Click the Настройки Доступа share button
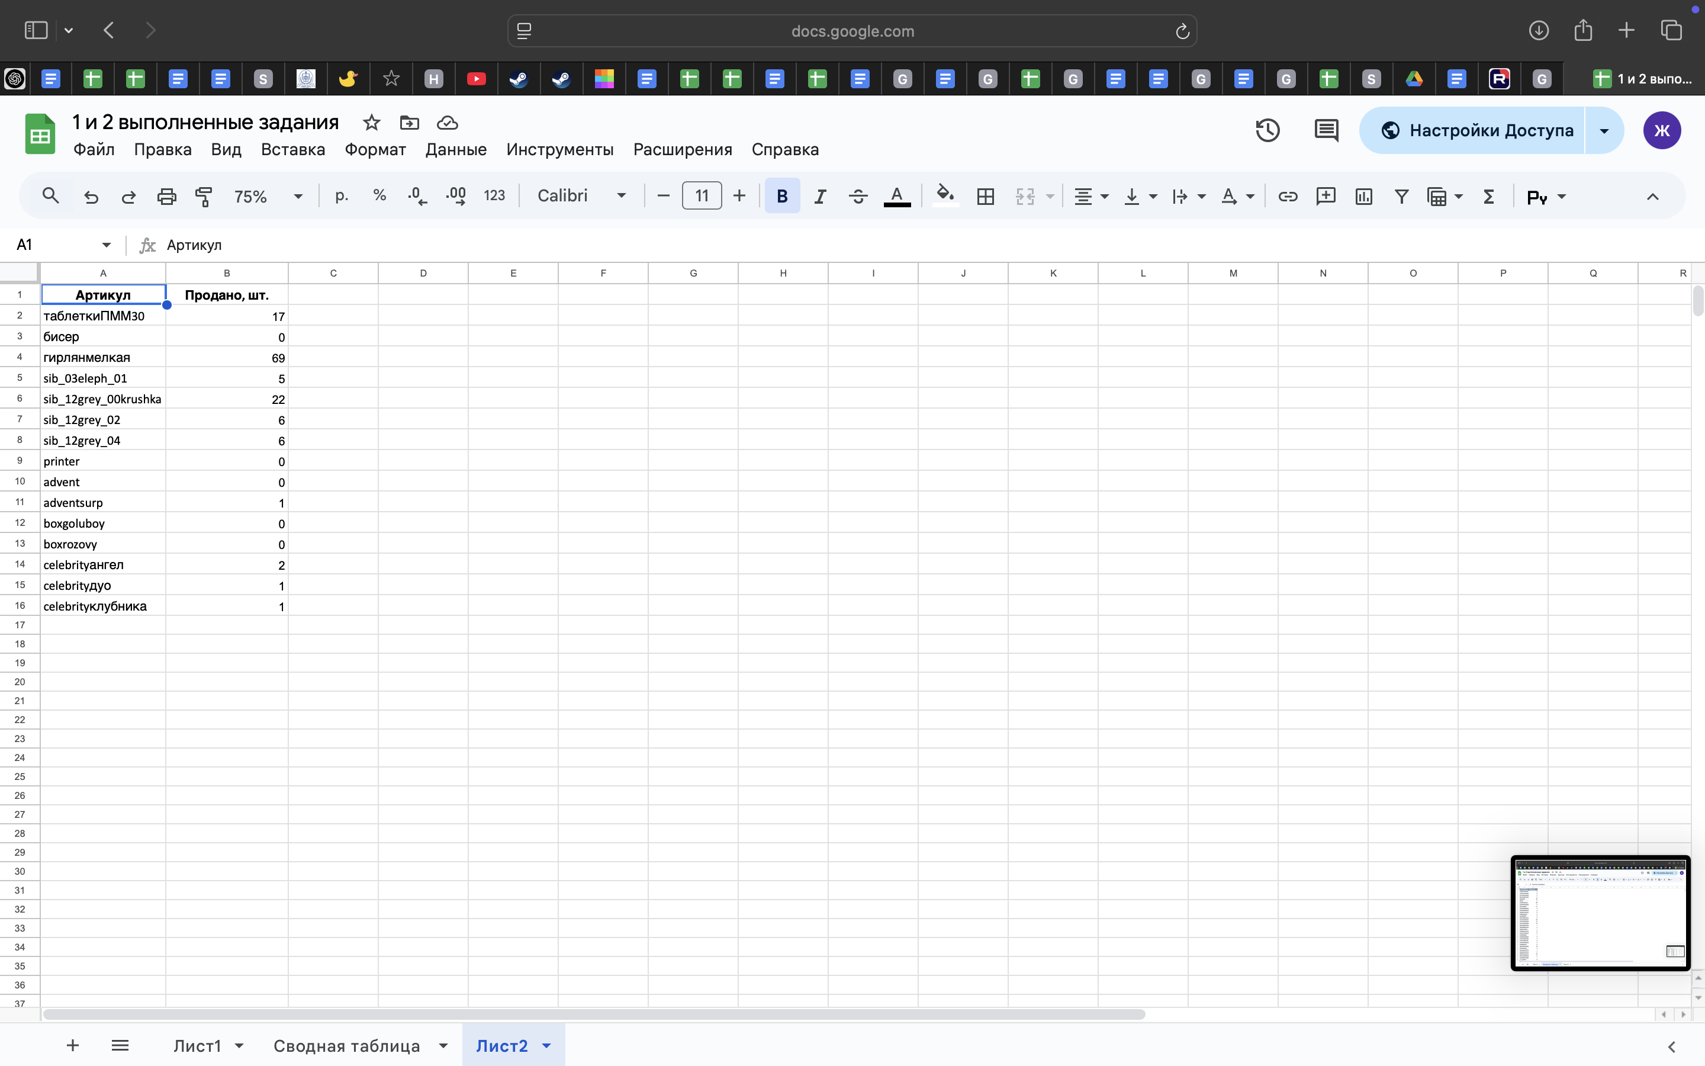Screen dimensions: 1705x1066 coord(1472,130)
